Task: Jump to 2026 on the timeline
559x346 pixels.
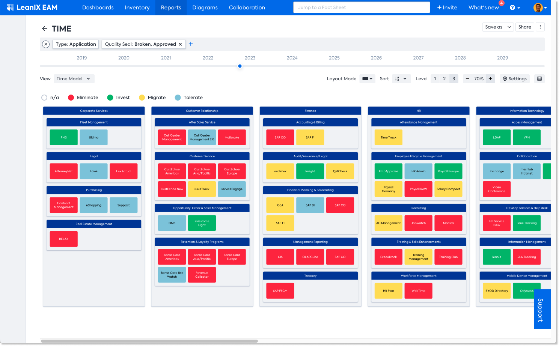Action: (x=376, y=58)
